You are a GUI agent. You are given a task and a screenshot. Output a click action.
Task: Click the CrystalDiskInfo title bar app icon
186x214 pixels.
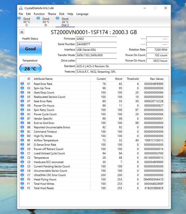point(21,8)
